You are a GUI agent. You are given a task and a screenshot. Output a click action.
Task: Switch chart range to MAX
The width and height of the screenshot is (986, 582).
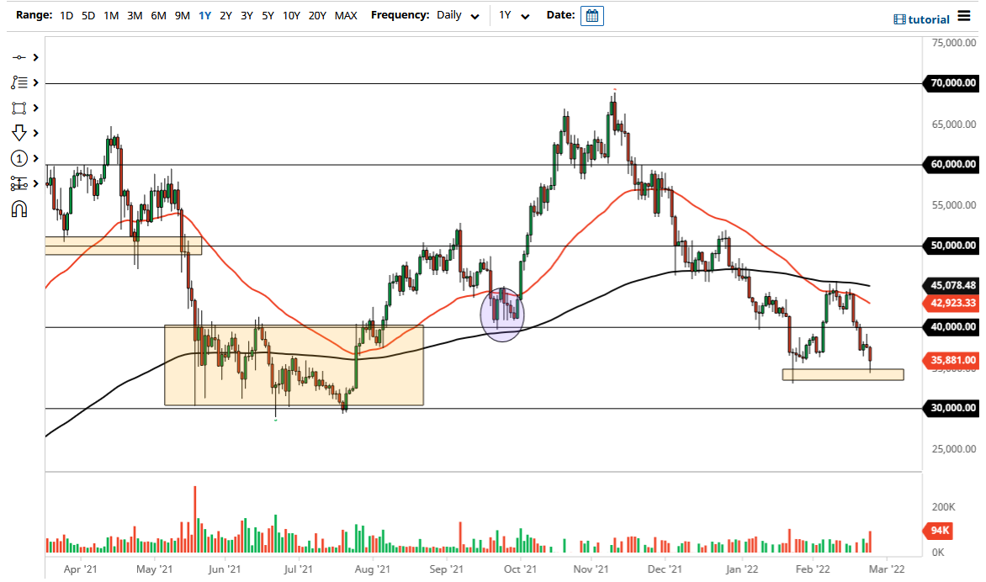[345, 15]
